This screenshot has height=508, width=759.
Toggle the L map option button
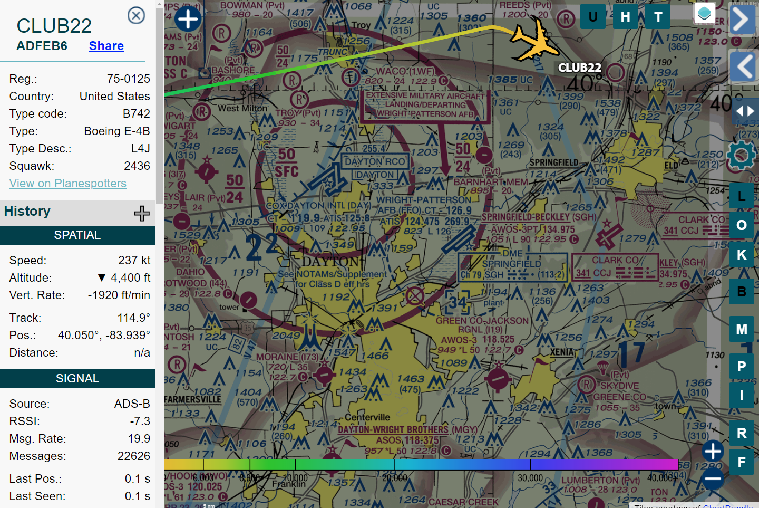tap(742, 196)
